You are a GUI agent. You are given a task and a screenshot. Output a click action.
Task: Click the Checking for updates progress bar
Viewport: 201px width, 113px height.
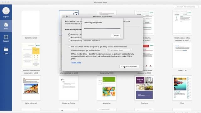(102, 29)
